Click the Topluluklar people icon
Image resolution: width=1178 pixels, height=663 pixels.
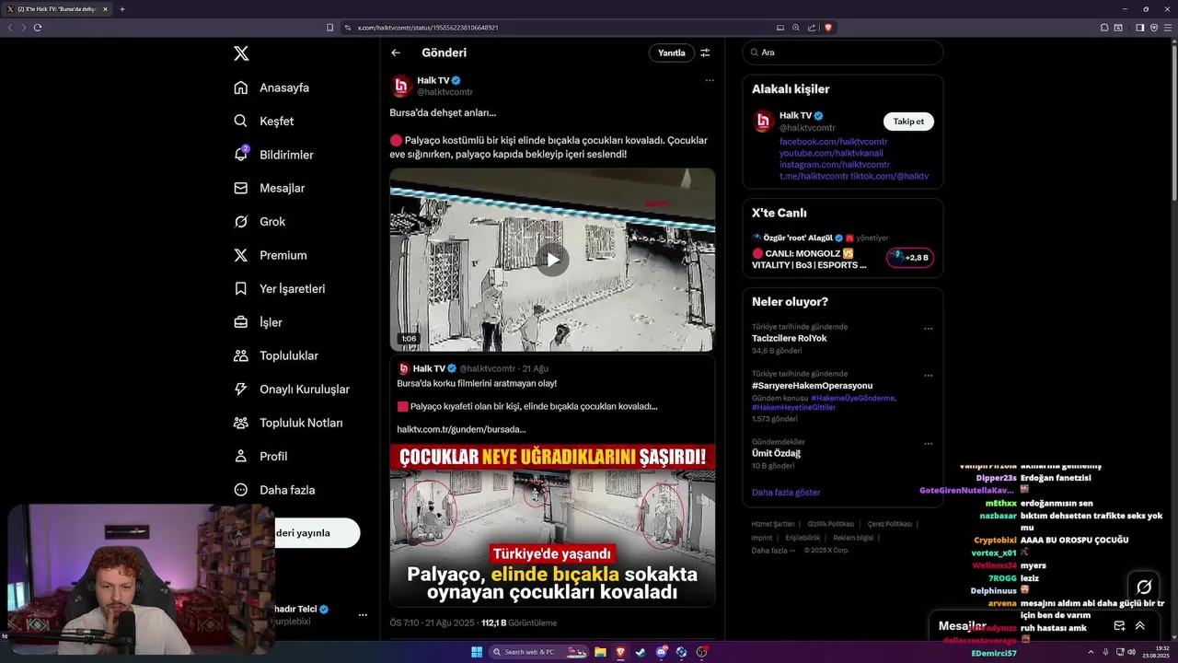(241, 355)
